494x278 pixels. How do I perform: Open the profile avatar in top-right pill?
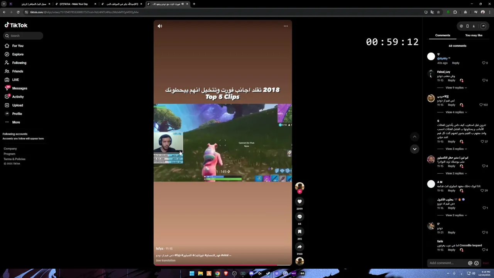click(483, 26)
